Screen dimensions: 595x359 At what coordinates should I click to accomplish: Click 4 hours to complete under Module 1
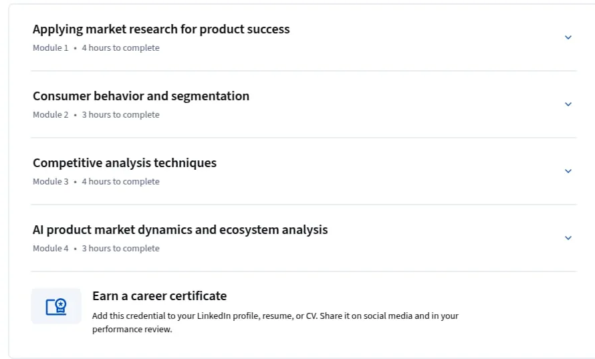(120, 48)
